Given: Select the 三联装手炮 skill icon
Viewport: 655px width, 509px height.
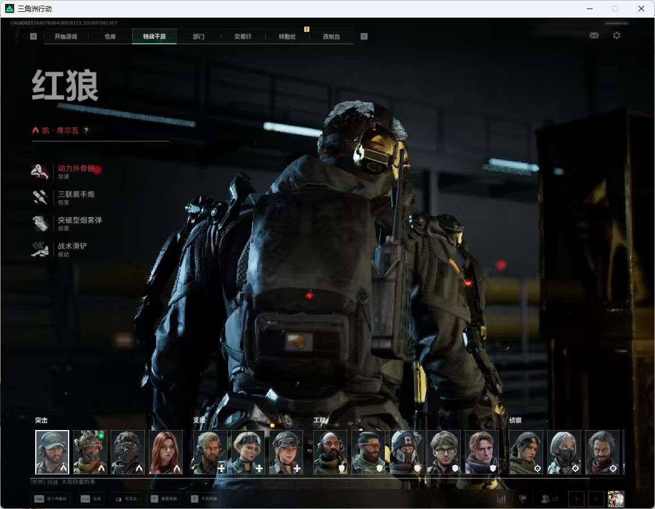Looking at the screenshot, I should (40, 198).
